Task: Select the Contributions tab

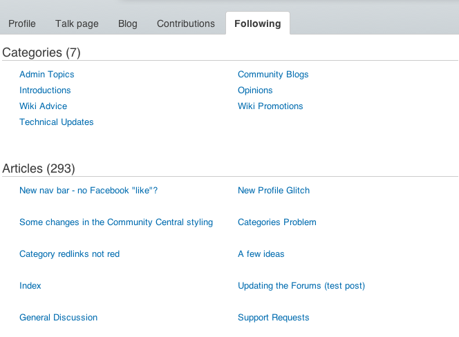Action: [x=186, y=23]
